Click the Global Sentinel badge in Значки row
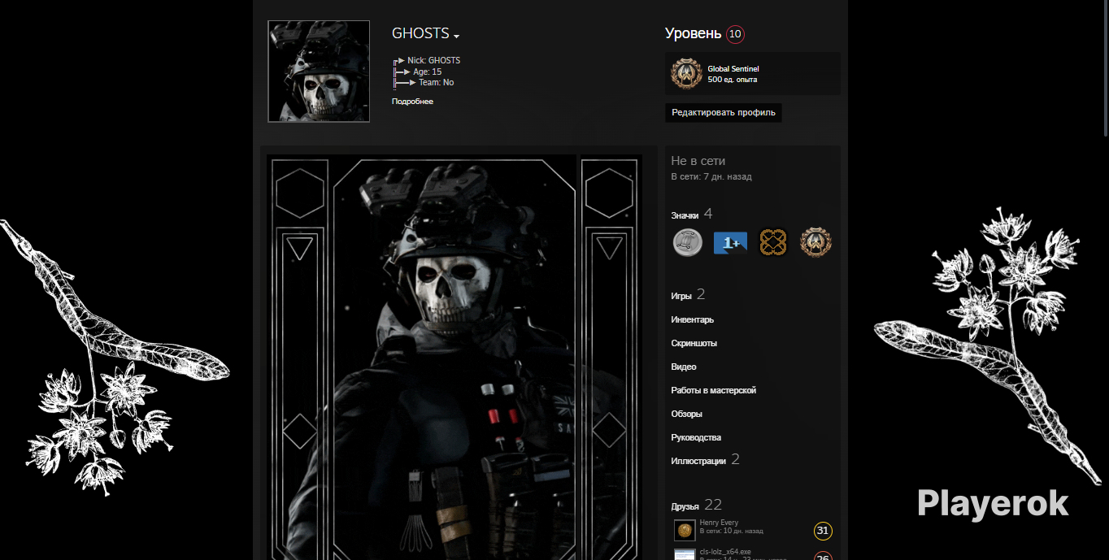 (815, 242)
